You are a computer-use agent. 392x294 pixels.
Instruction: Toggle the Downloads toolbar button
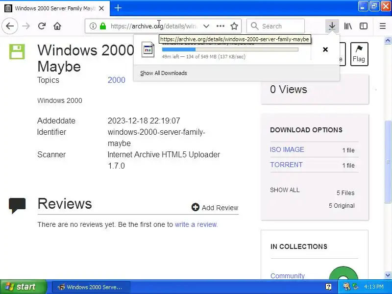(332, 26)
